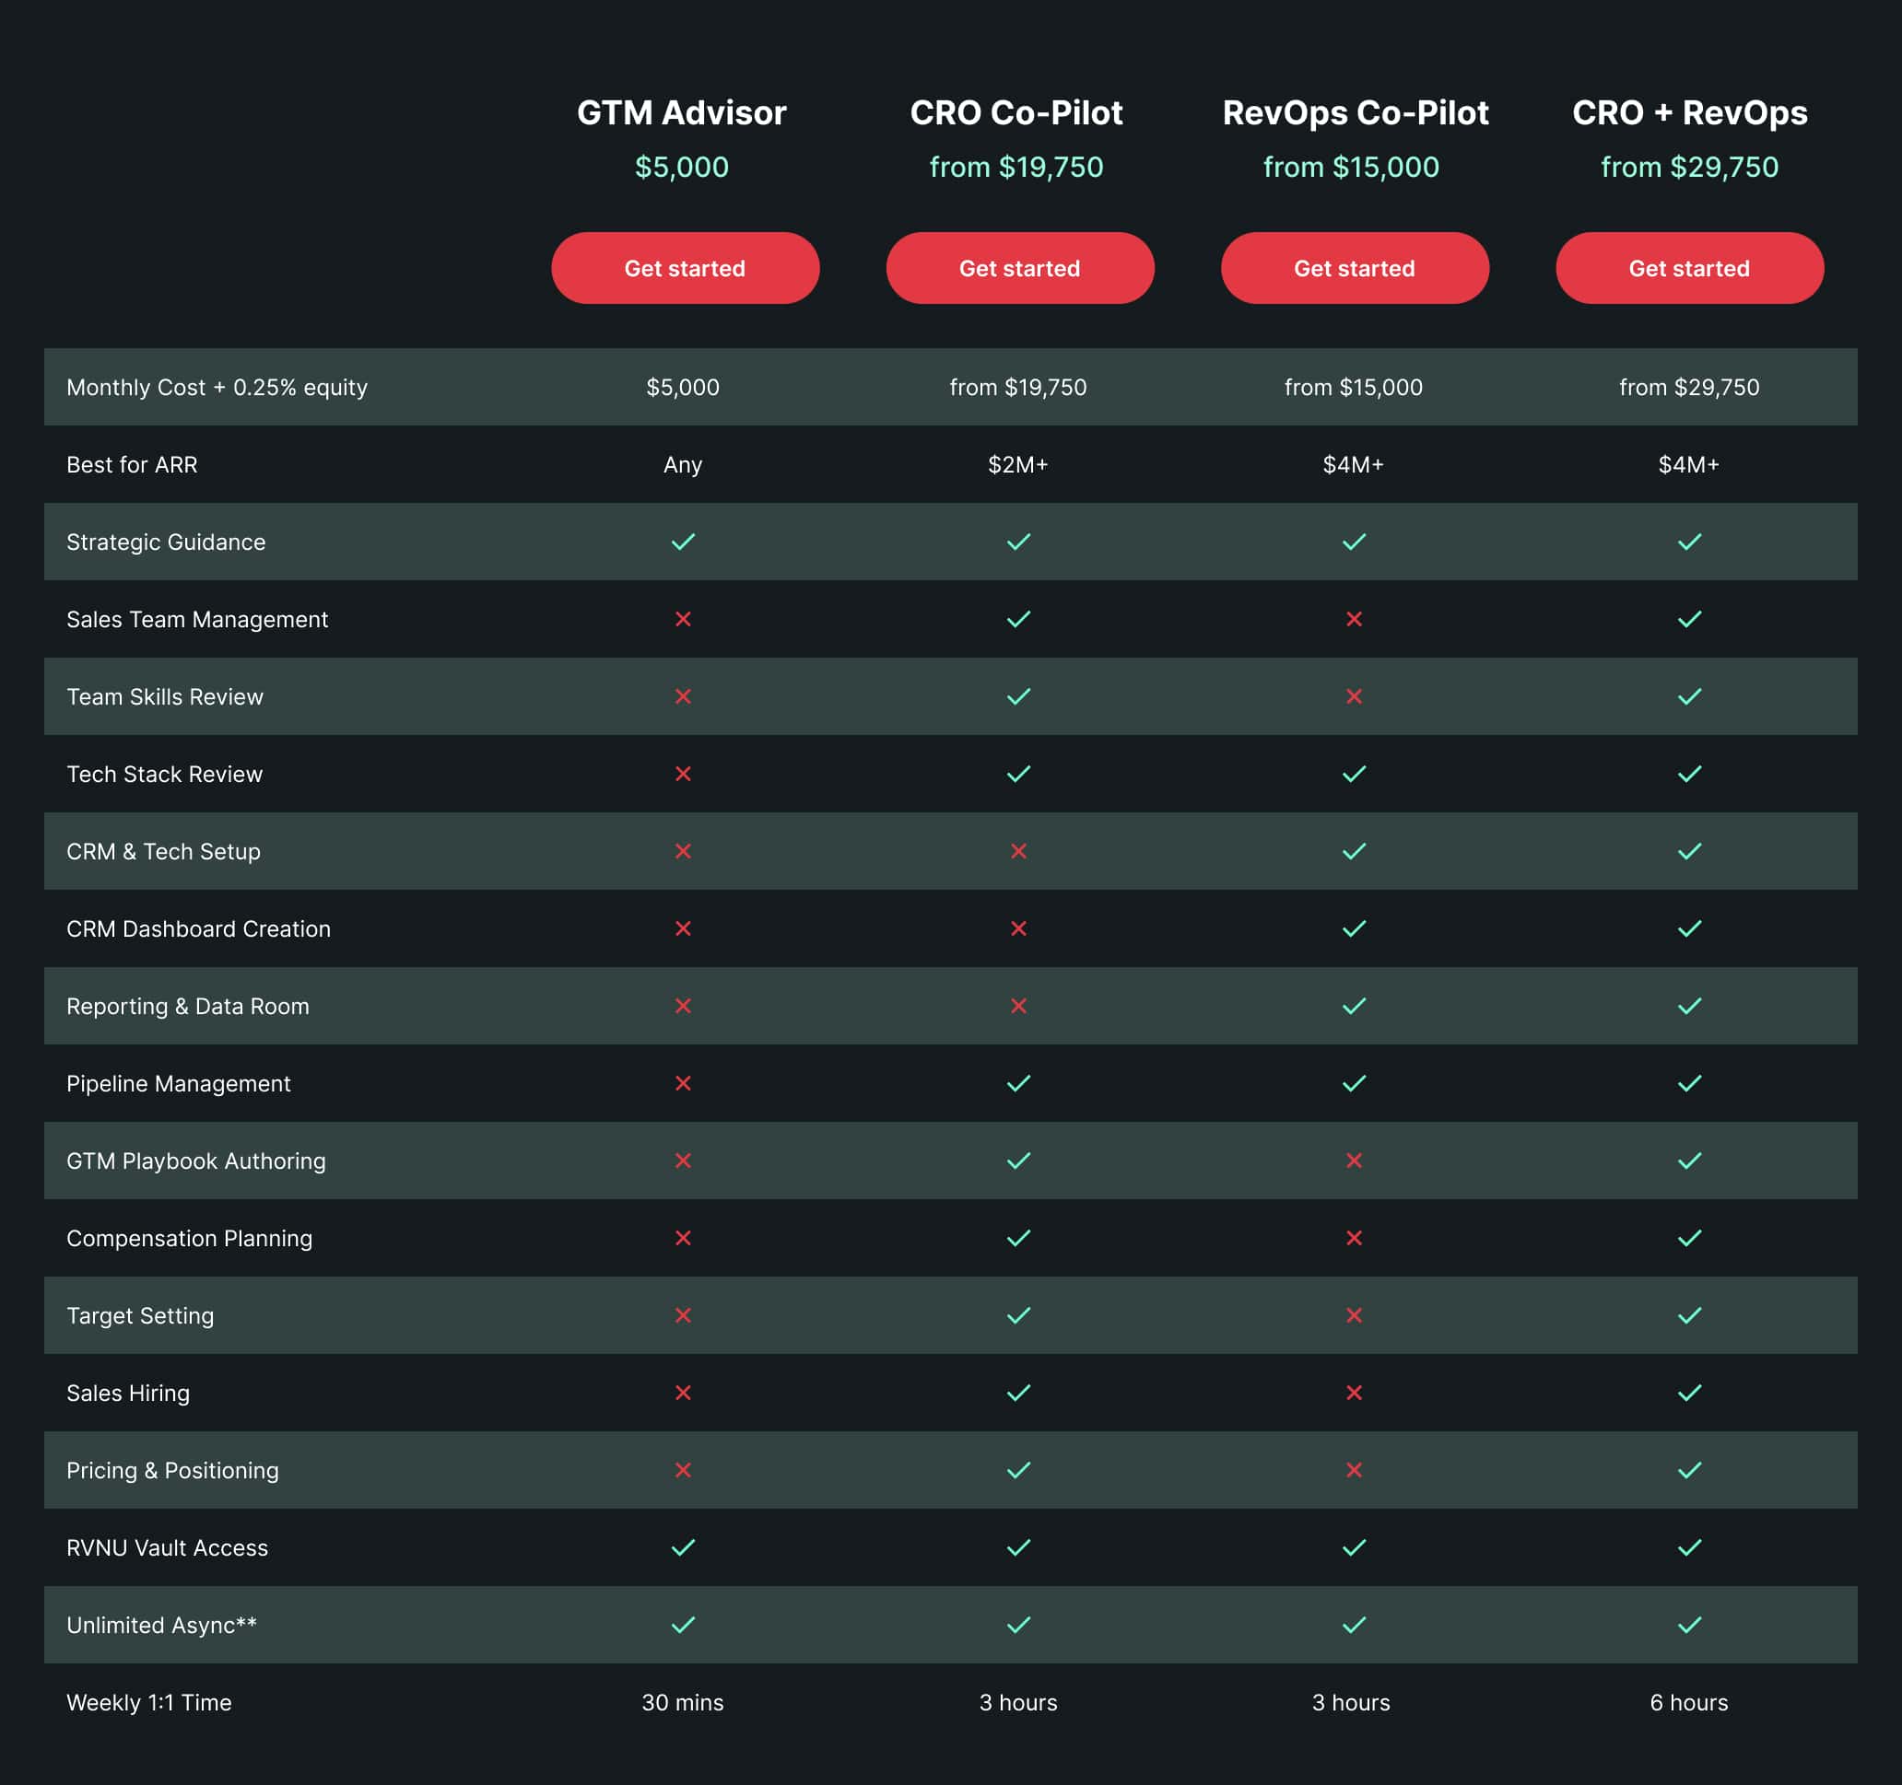Click the 'CRM Dashboard Creation' row label
This screenshot has height=1785, width=1902.
click(x=199, y=929)
